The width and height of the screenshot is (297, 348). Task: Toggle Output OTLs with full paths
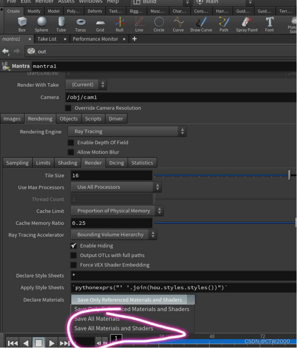(x=74, y=255)
